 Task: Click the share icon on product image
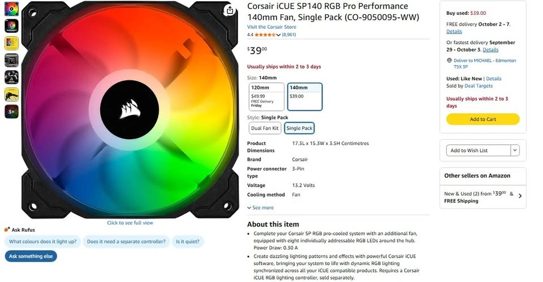[x=229, y=10]
